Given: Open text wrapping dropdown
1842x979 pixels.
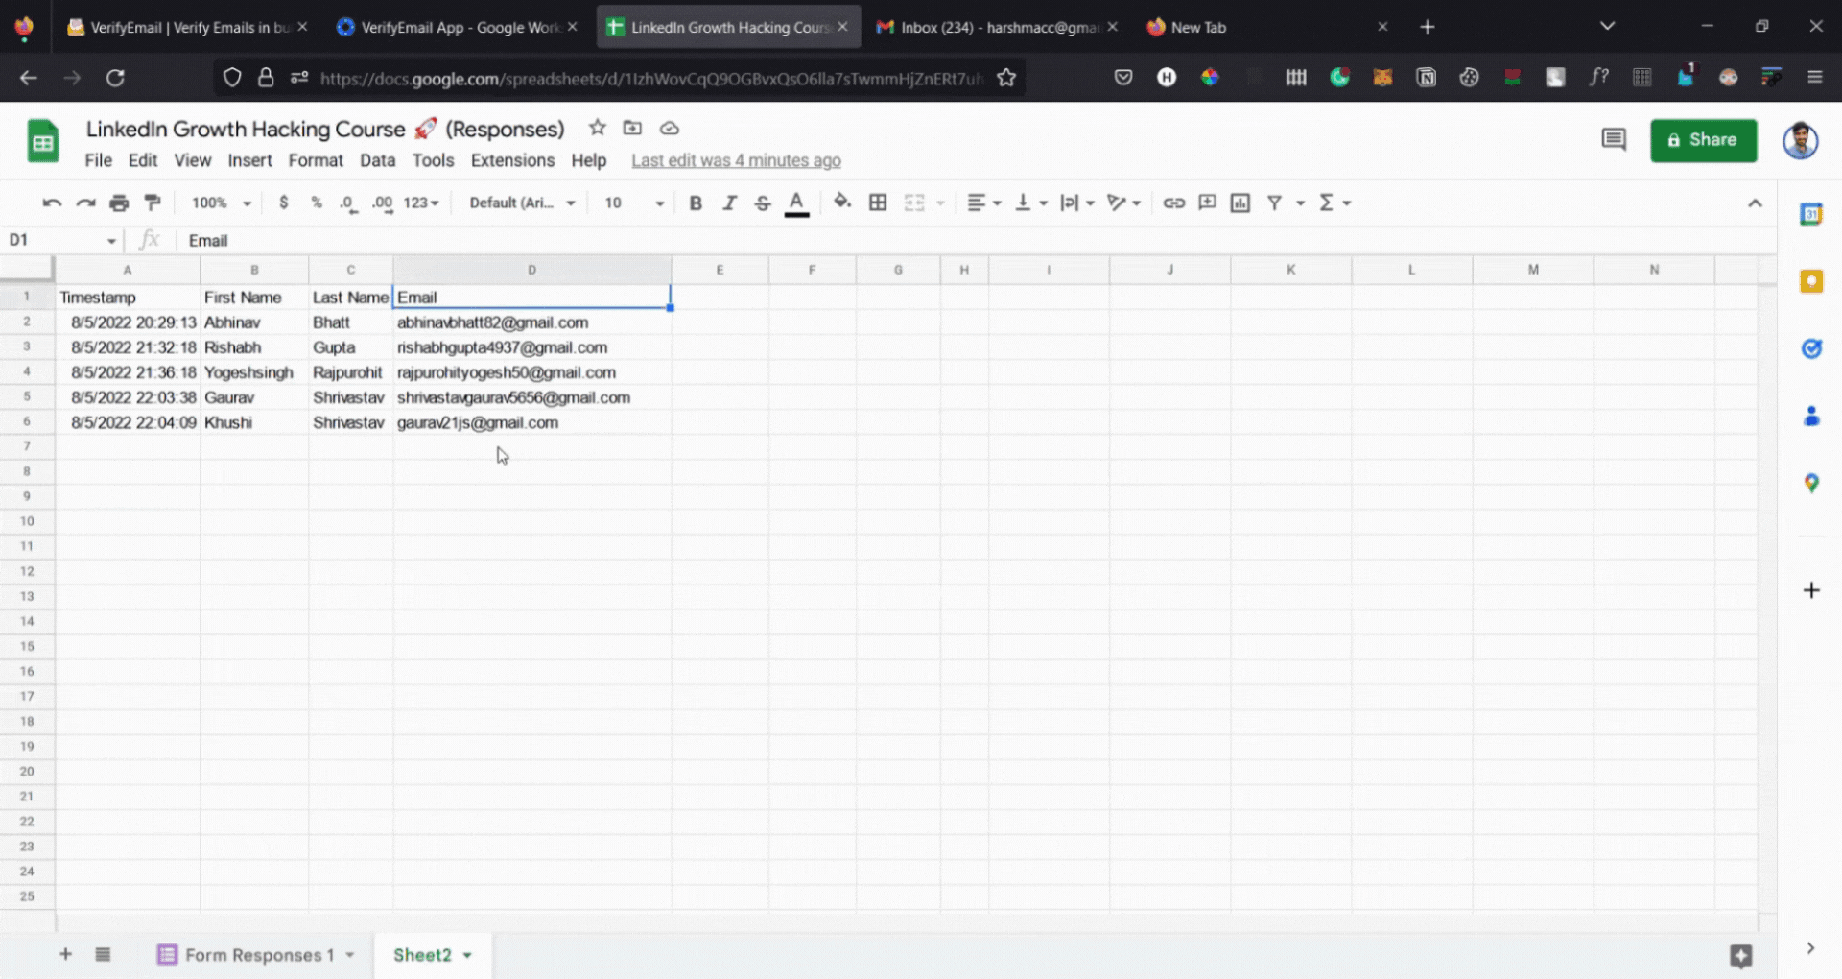Looking at the screenshot, I should point(1076,203).
